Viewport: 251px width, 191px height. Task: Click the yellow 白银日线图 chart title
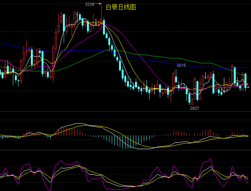click(x=121, y=7)
